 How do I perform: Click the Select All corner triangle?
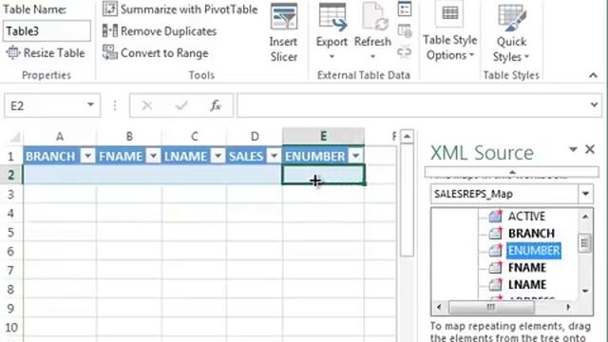pyautogui.click(x=14, y=137)
